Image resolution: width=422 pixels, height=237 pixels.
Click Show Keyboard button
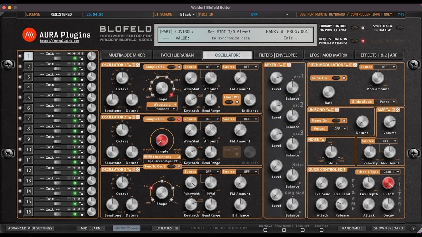[388, 228]
